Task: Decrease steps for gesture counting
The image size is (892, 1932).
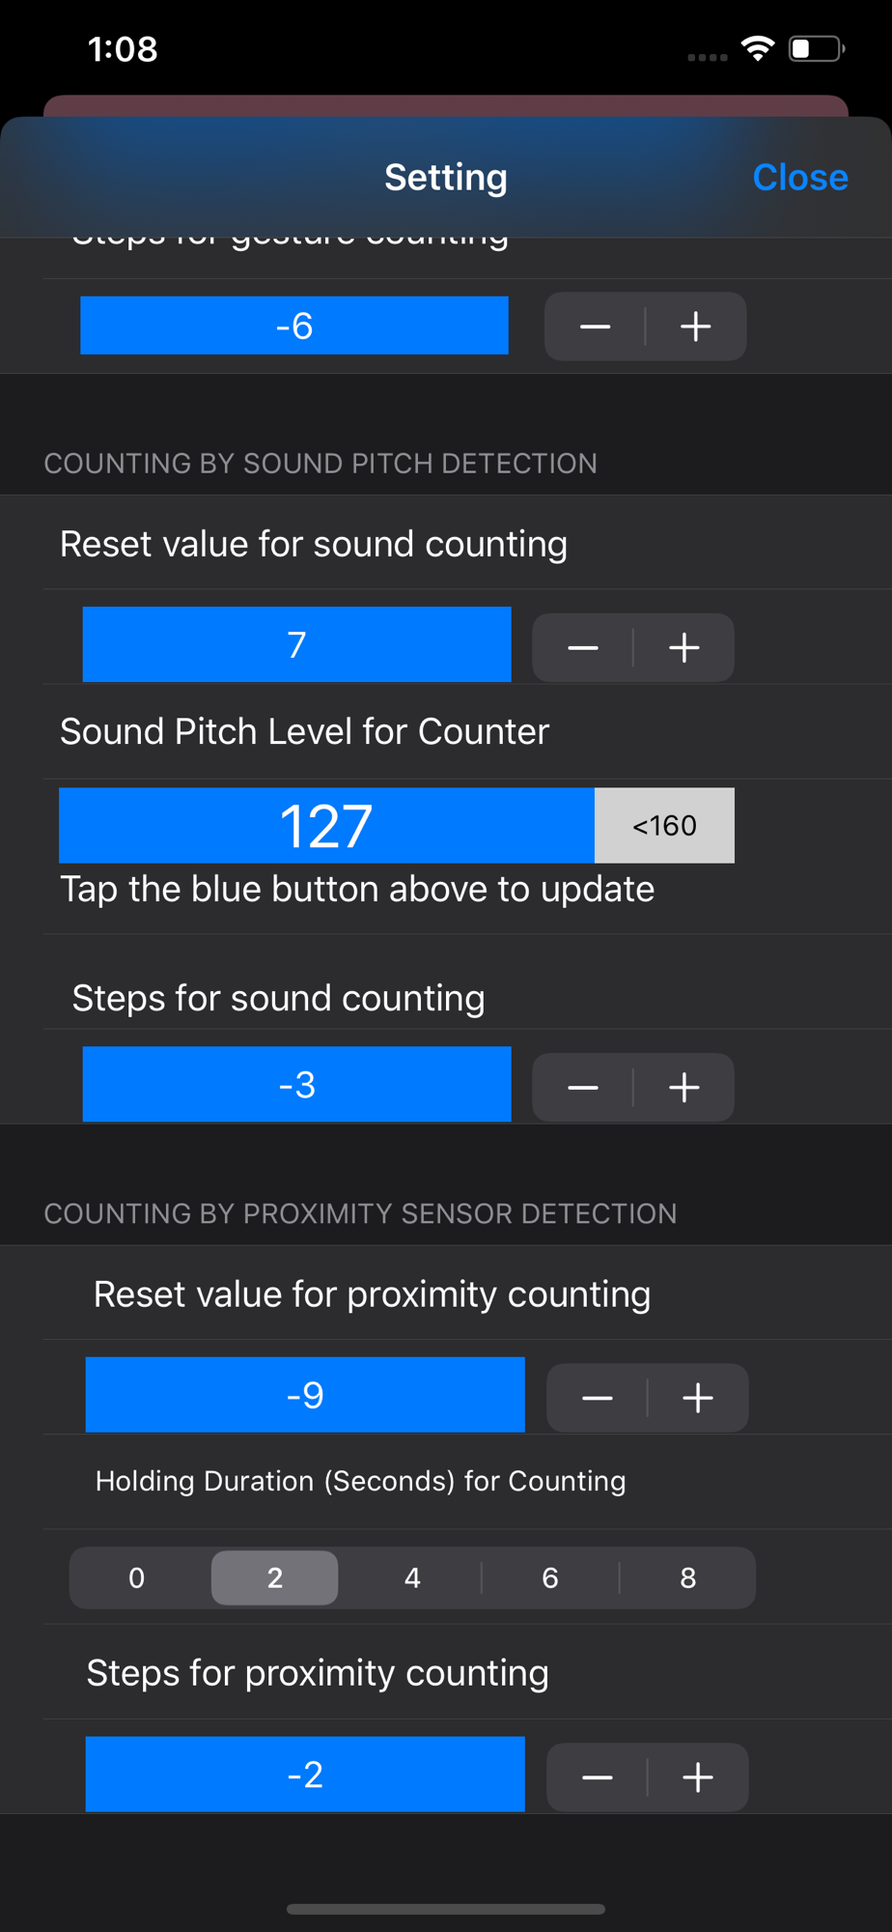Action: point(595,327)
